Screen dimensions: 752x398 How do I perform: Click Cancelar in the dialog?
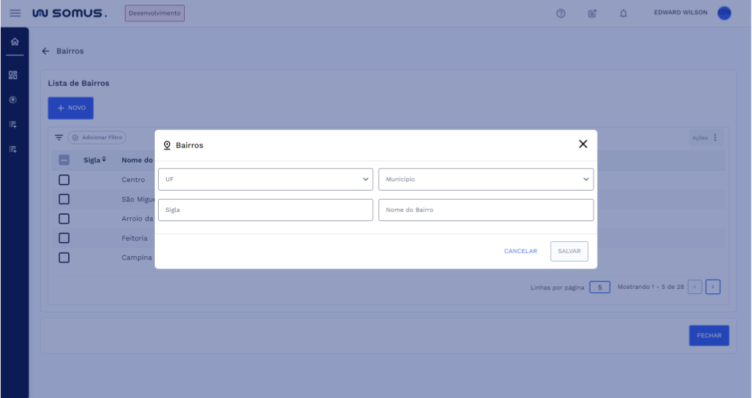coord(520,252)
